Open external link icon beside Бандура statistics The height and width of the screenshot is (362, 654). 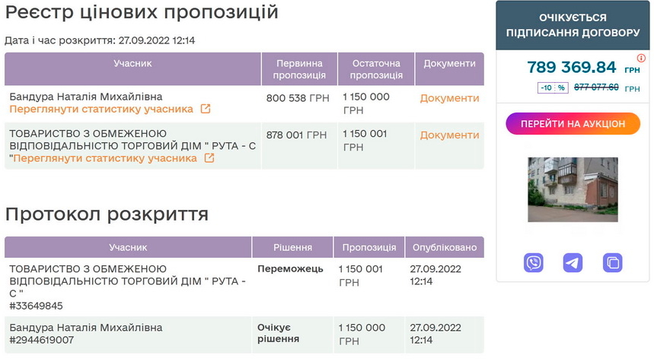206,109
